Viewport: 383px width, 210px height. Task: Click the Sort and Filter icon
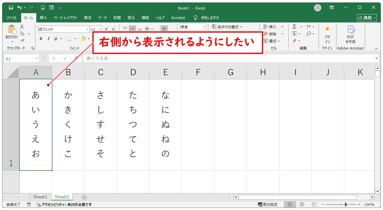click(309, 27)
